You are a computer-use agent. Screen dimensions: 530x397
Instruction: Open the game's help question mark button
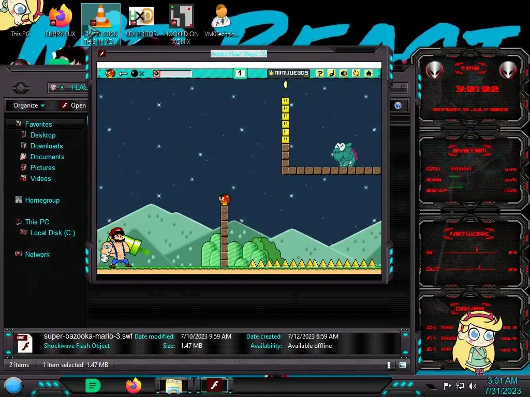320,73
